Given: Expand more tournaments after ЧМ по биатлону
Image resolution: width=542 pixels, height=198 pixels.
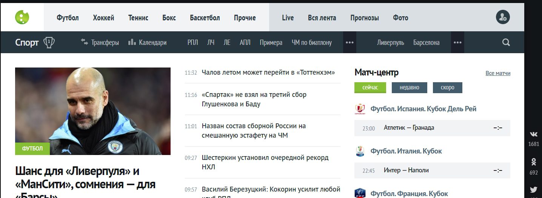Looking at the screenshot, I should click(x=350, y=42).
